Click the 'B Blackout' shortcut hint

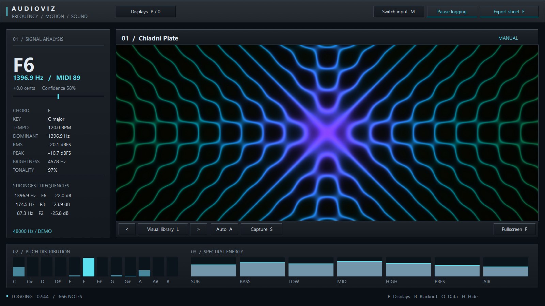pyautogui.click(x=426, y=296)
